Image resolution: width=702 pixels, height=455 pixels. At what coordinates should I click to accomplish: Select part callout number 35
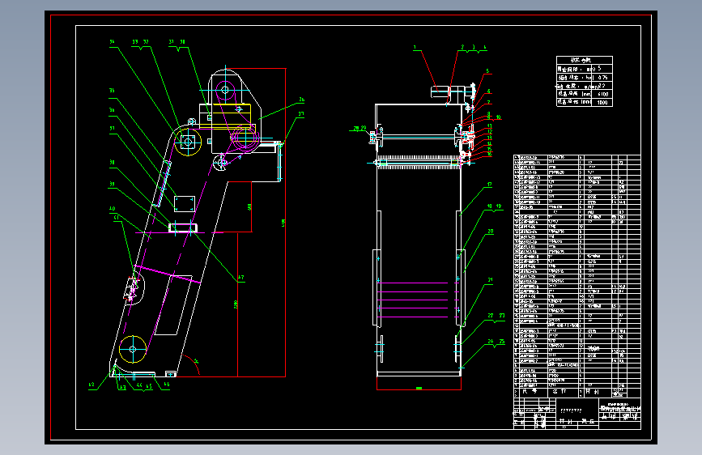tap(112, 91)
